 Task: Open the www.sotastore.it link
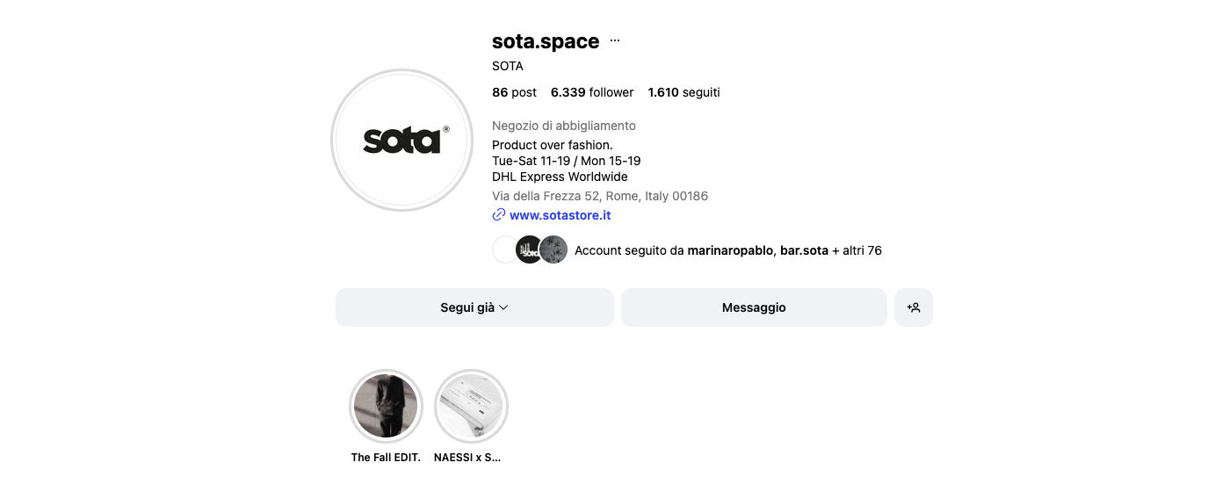pos(560,215)
